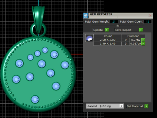Click the 0.037tw weight cell

pos(135,44)
